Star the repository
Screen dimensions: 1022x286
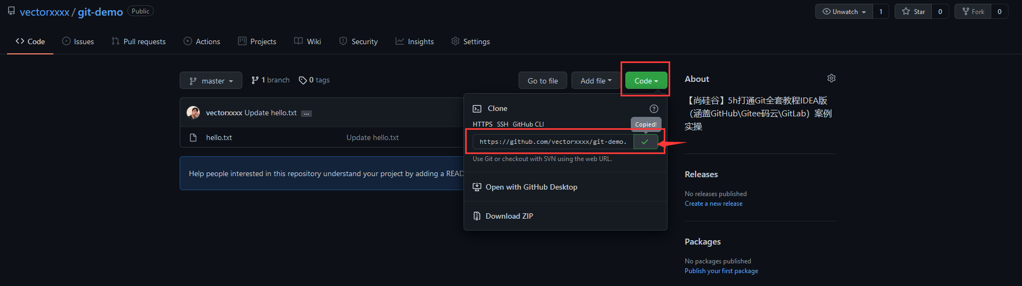pos(913,11)
